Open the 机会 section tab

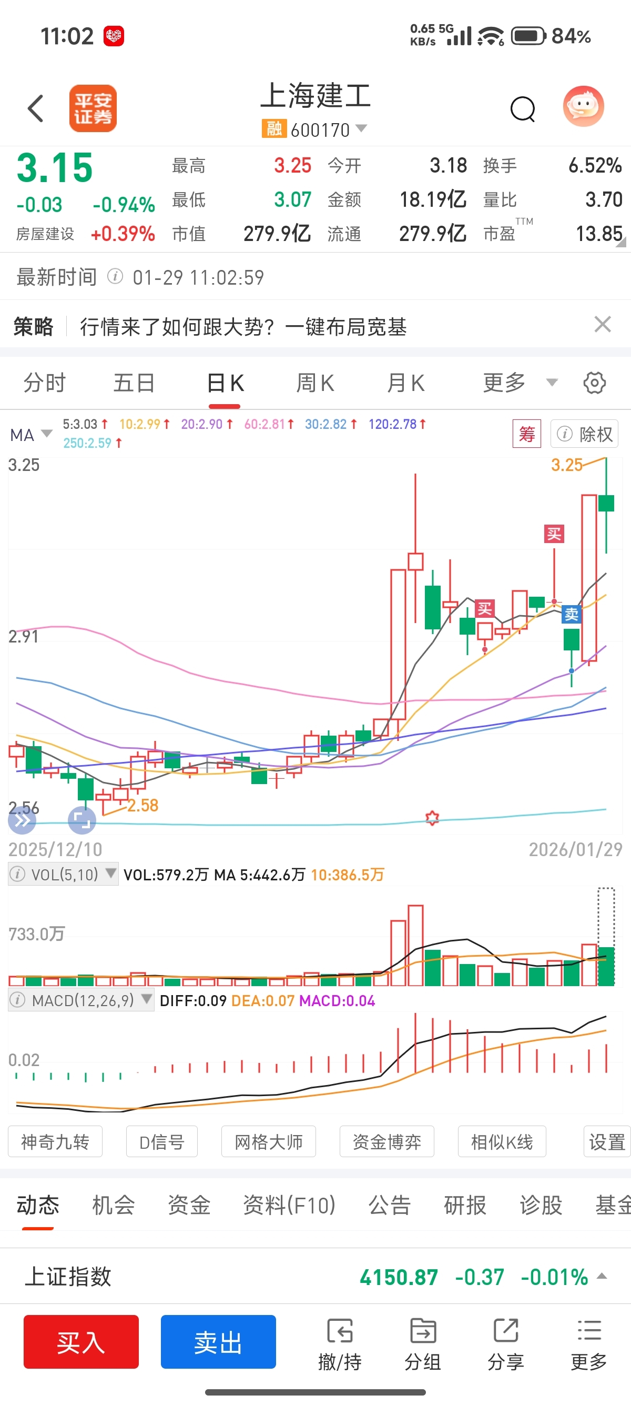114,1205
